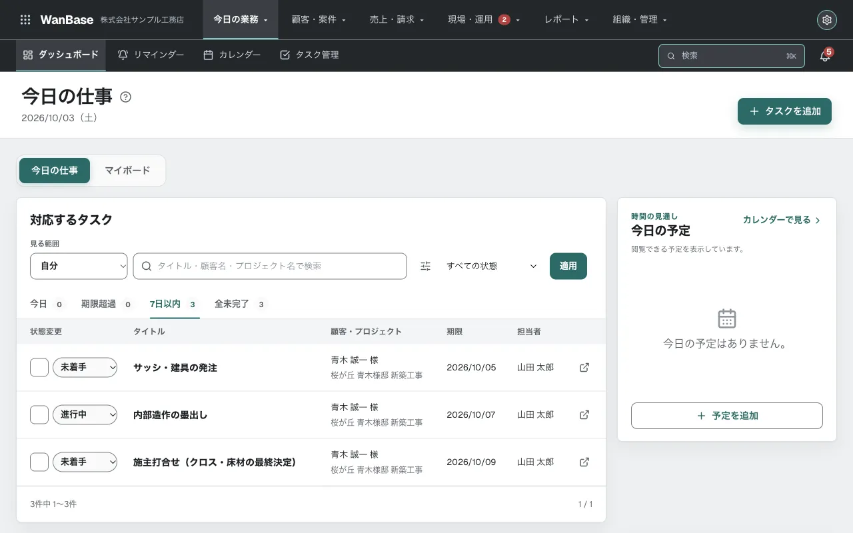Viewport: 853px width, 533px height.
Task: Click the top 検索 search field
Action: (x=732, y=56)
